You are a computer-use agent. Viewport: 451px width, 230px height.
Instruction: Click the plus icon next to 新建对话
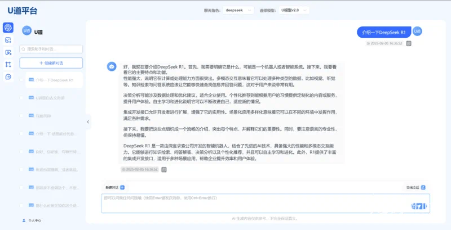tap(122, 188)
